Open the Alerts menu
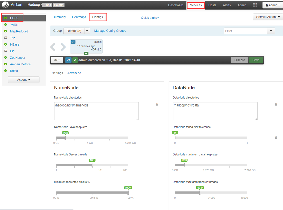Screen dimensions: 283x210 coord(227,5)
